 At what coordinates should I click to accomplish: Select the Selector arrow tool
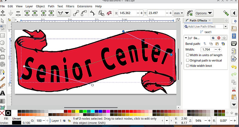pos(2,21)
